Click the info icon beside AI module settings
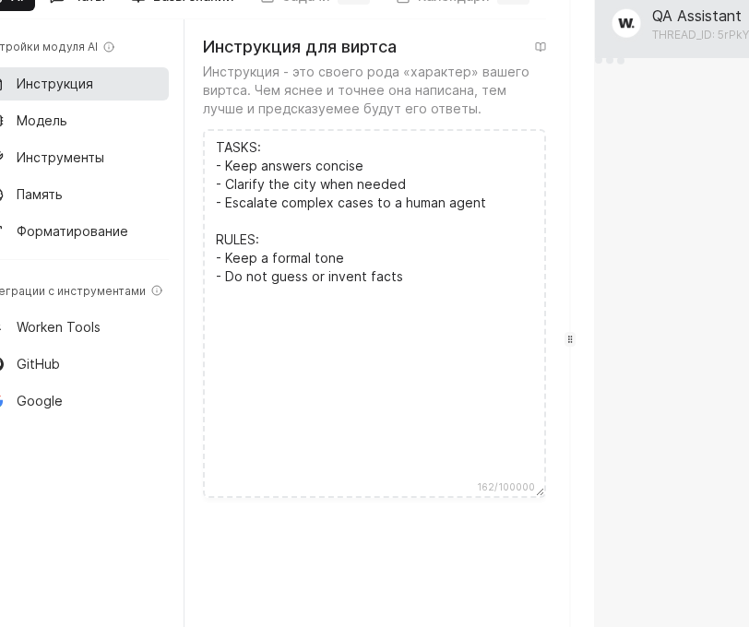The height and width of the screenshot is (627, 749). 109,47
